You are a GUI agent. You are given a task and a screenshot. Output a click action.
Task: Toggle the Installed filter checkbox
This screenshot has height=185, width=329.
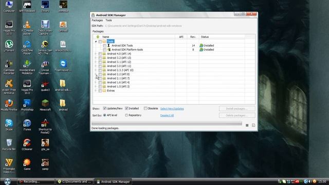coord(126,108)
